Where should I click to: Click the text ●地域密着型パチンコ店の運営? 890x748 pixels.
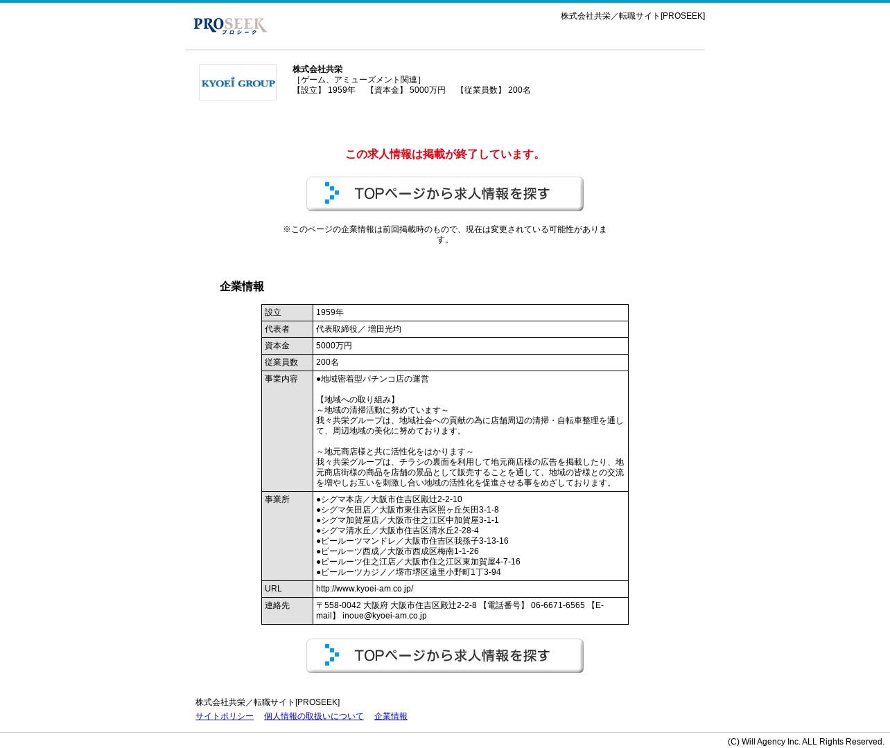(x=372, y=380)
